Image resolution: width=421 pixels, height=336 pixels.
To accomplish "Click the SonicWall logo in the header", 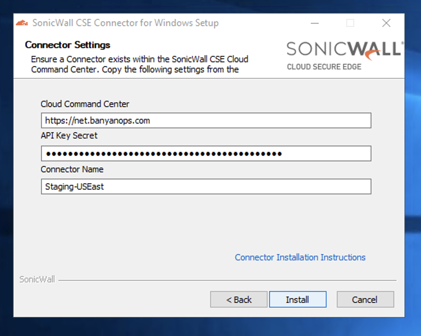I will (343, 50).
